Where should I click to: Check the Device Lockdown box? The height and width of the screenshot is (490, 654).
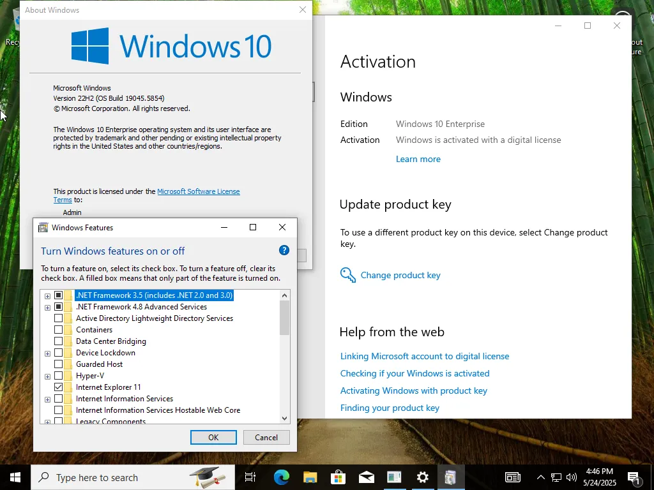58,352
